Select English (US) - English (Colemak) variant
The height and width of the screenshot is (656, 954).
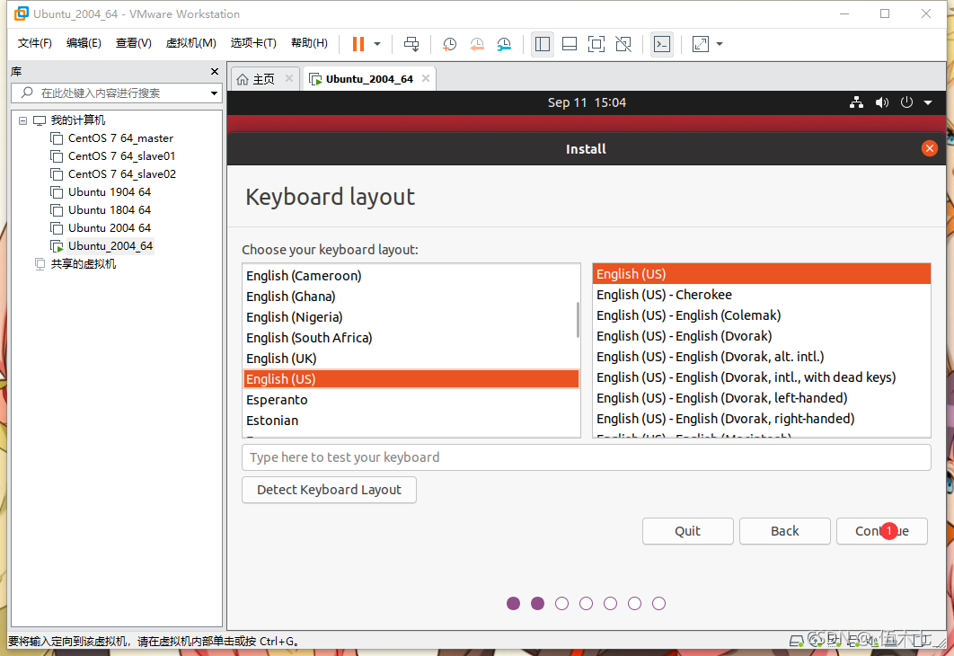tap(761, 315)
